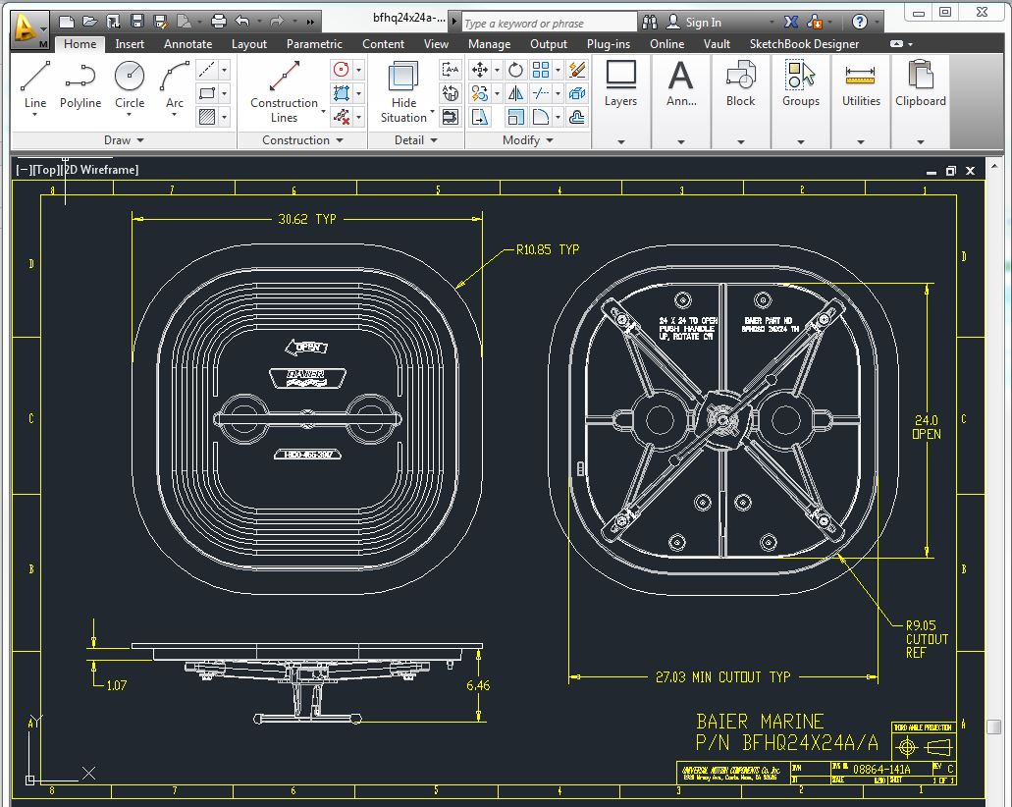Click the Rectangle tool icon in the Draw panel
1012x807 pixels.
pyautogui.click(x=206, y=93)
